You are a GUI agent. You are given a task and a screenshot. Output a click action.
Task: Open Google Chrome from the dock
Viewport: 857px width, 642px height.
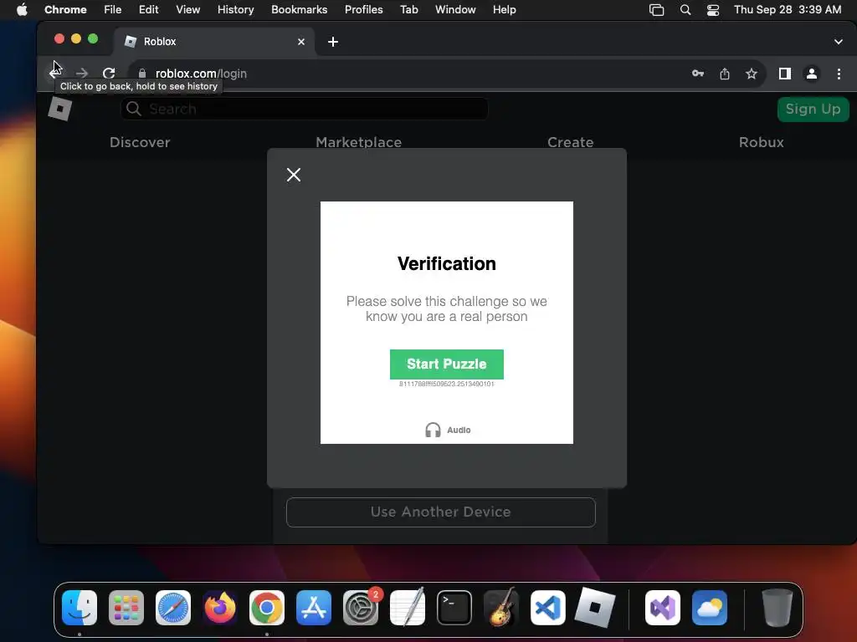point(267,607)
